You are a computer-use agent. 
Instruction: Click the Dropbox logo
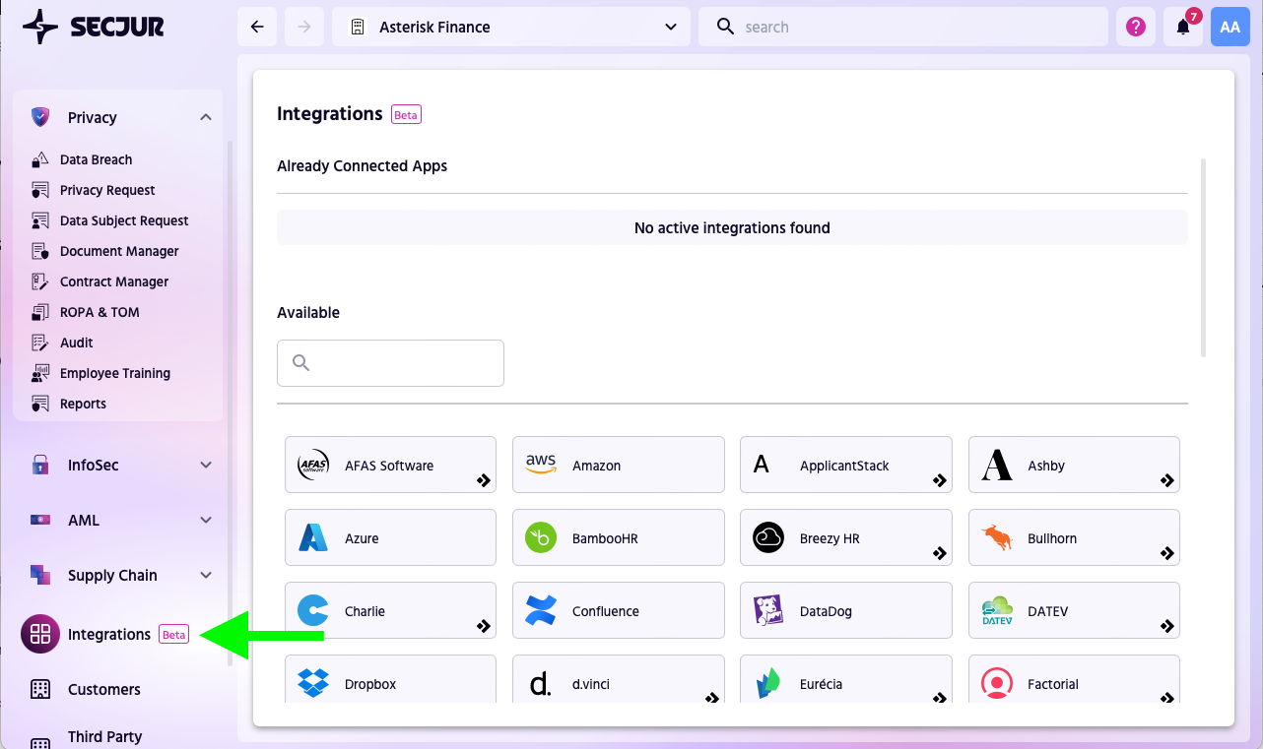[313, 683]
